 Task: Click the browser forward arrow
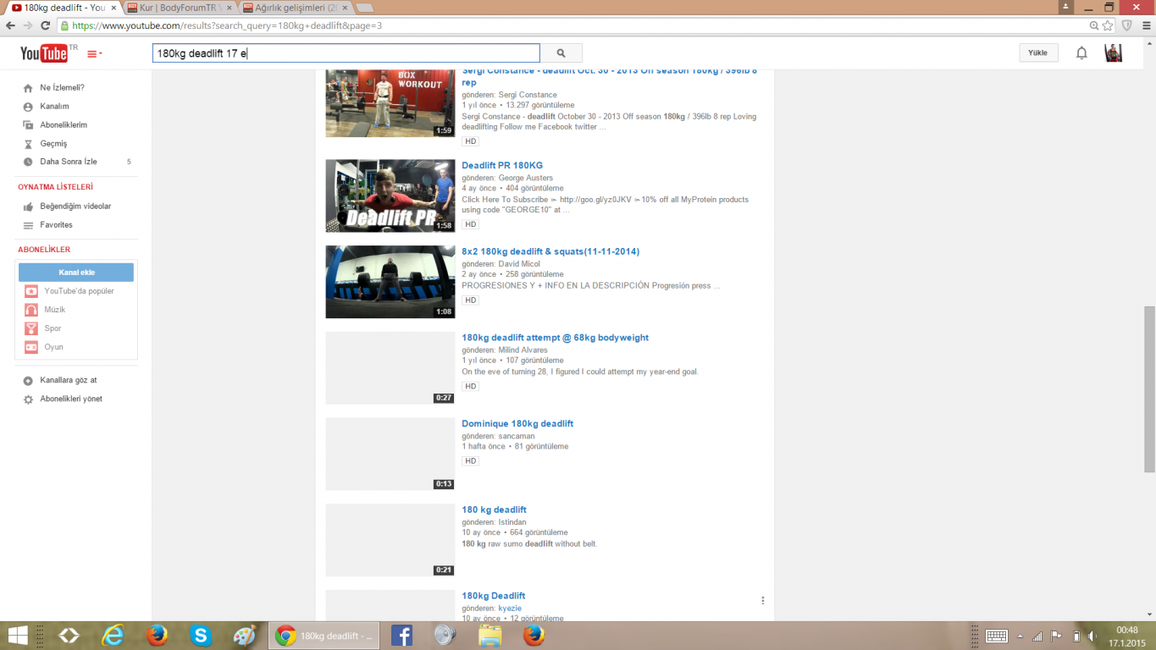point(28,25)
